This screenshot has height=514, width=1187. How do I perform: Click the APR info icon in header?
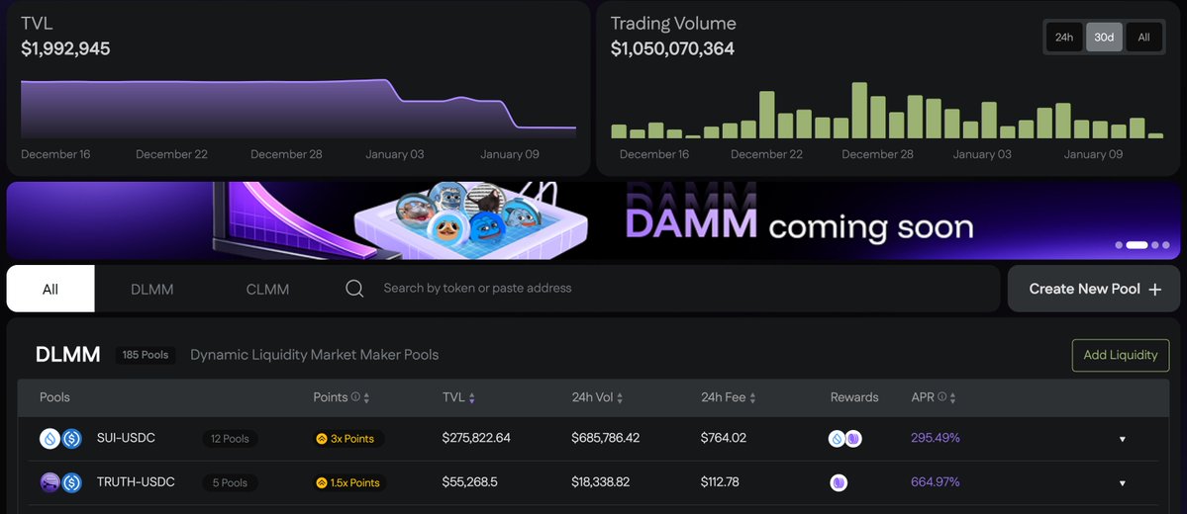941,397
